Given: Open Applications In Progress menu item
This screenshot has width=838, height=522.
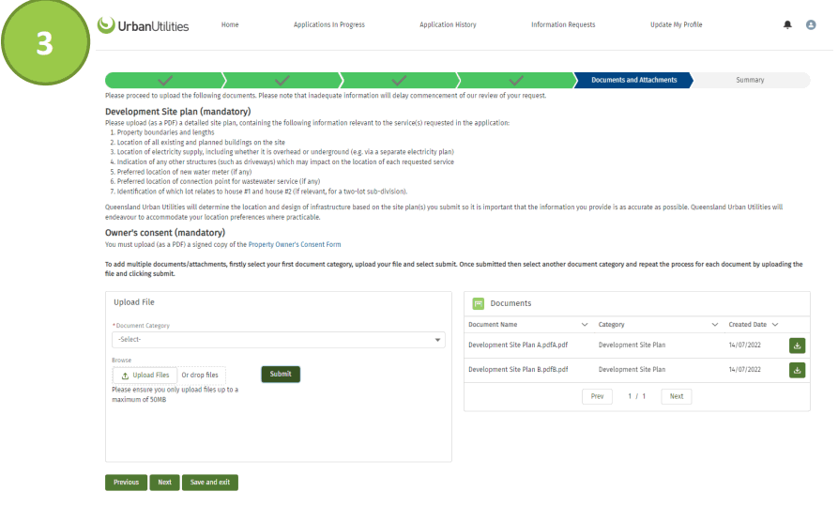Looking at the screenshot, I should pyautogui.click(x=329, y=24).
